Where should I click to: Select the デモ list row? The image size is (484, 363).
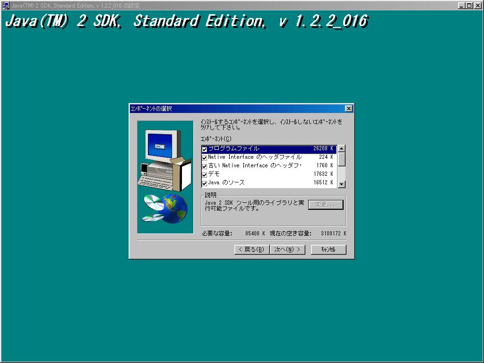pos(269,174)
